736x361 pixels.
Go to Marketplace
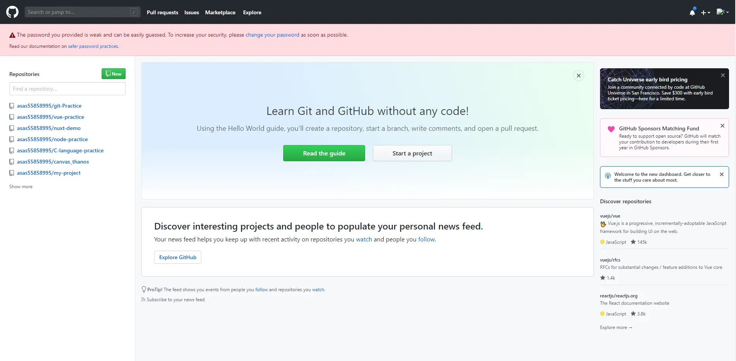point(220,12)
